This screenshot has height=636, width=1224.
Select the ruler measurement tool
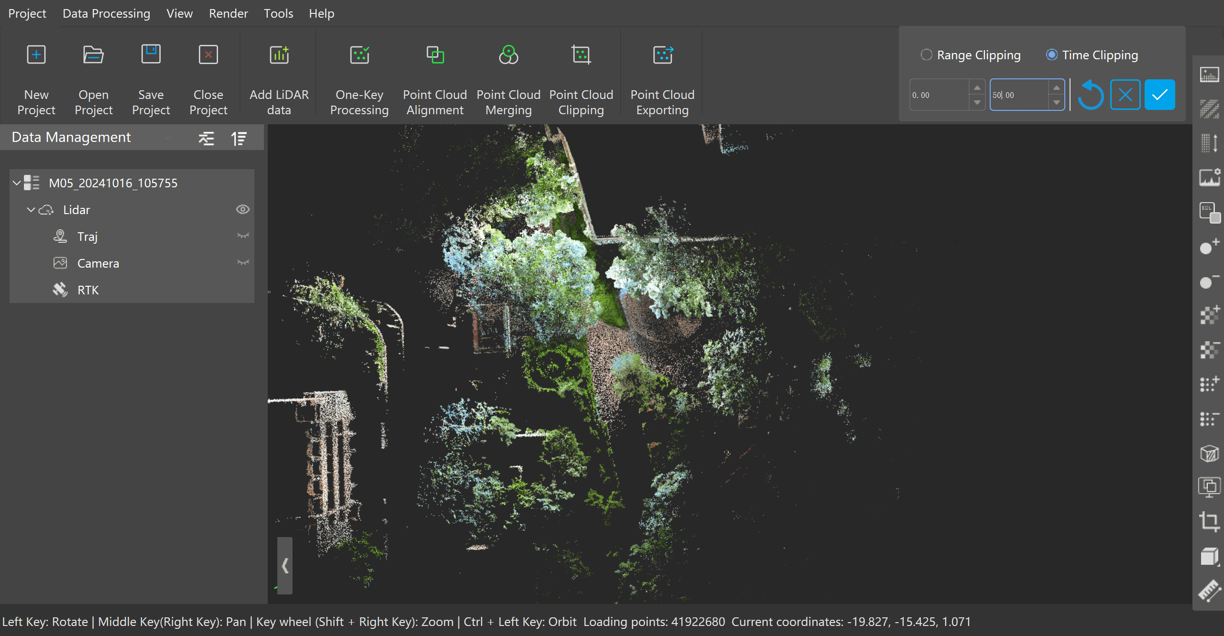[1209, 591]
